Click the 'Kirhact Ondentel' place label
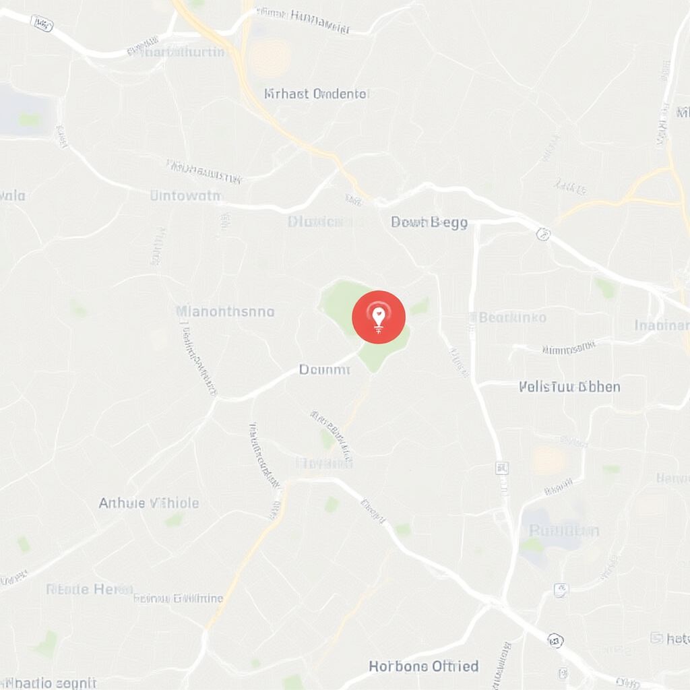The height and width of the screenshot is (690, 690). tap(316, 94)
